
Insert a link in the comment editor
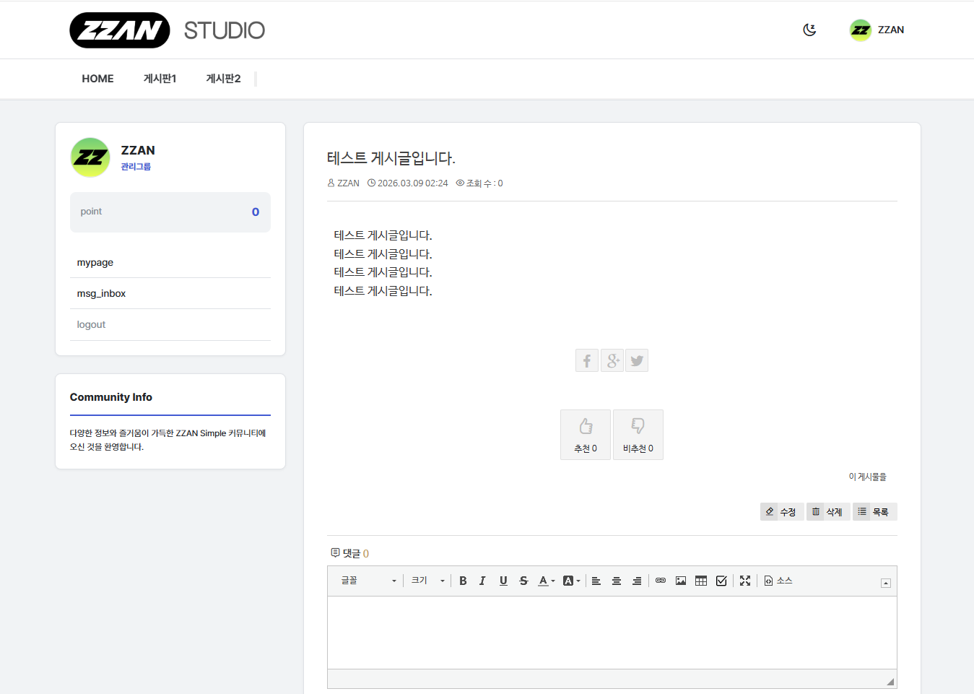[661, 581]
